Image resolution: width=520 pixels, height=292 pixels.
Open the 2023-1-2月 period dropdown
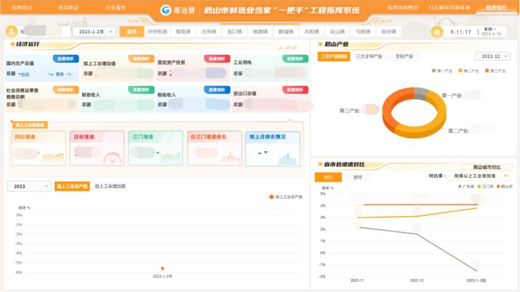click(x=94, y=31)
